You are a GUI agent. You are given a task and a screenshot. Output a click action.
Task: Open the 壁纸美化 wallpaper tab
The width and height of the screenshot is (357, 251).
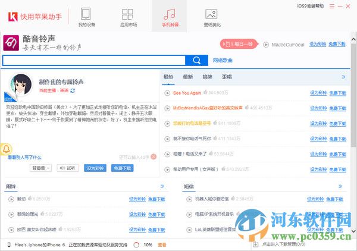click(x=212, y=17)
